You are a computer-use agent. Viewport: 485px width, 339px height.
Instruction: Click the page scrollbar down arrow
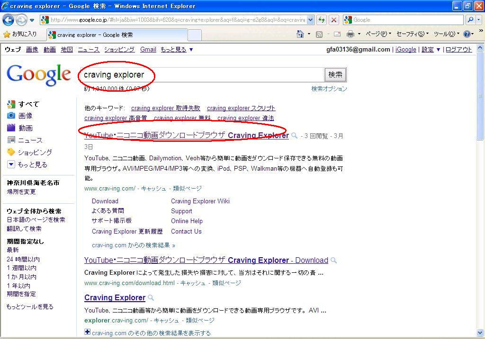[480, 332]
